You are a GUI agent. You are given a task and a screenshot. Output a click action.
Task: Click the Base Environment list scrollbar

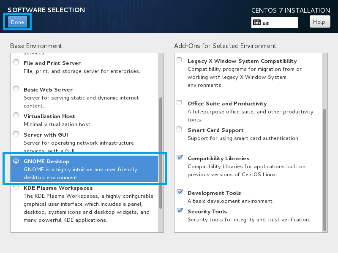[x=161, y=152]
